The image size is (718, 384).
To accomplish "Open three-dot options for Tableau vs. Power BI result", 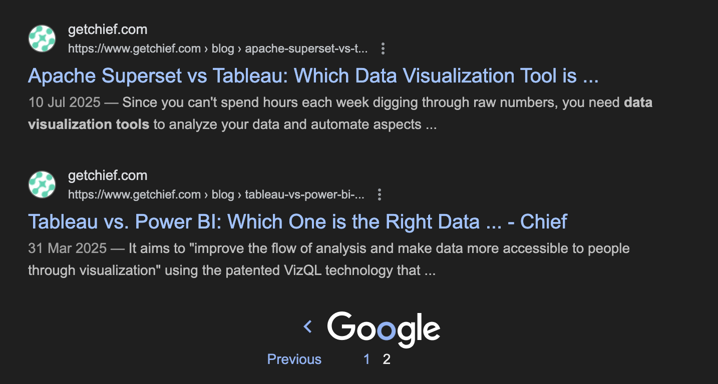I will pos(380,194).
